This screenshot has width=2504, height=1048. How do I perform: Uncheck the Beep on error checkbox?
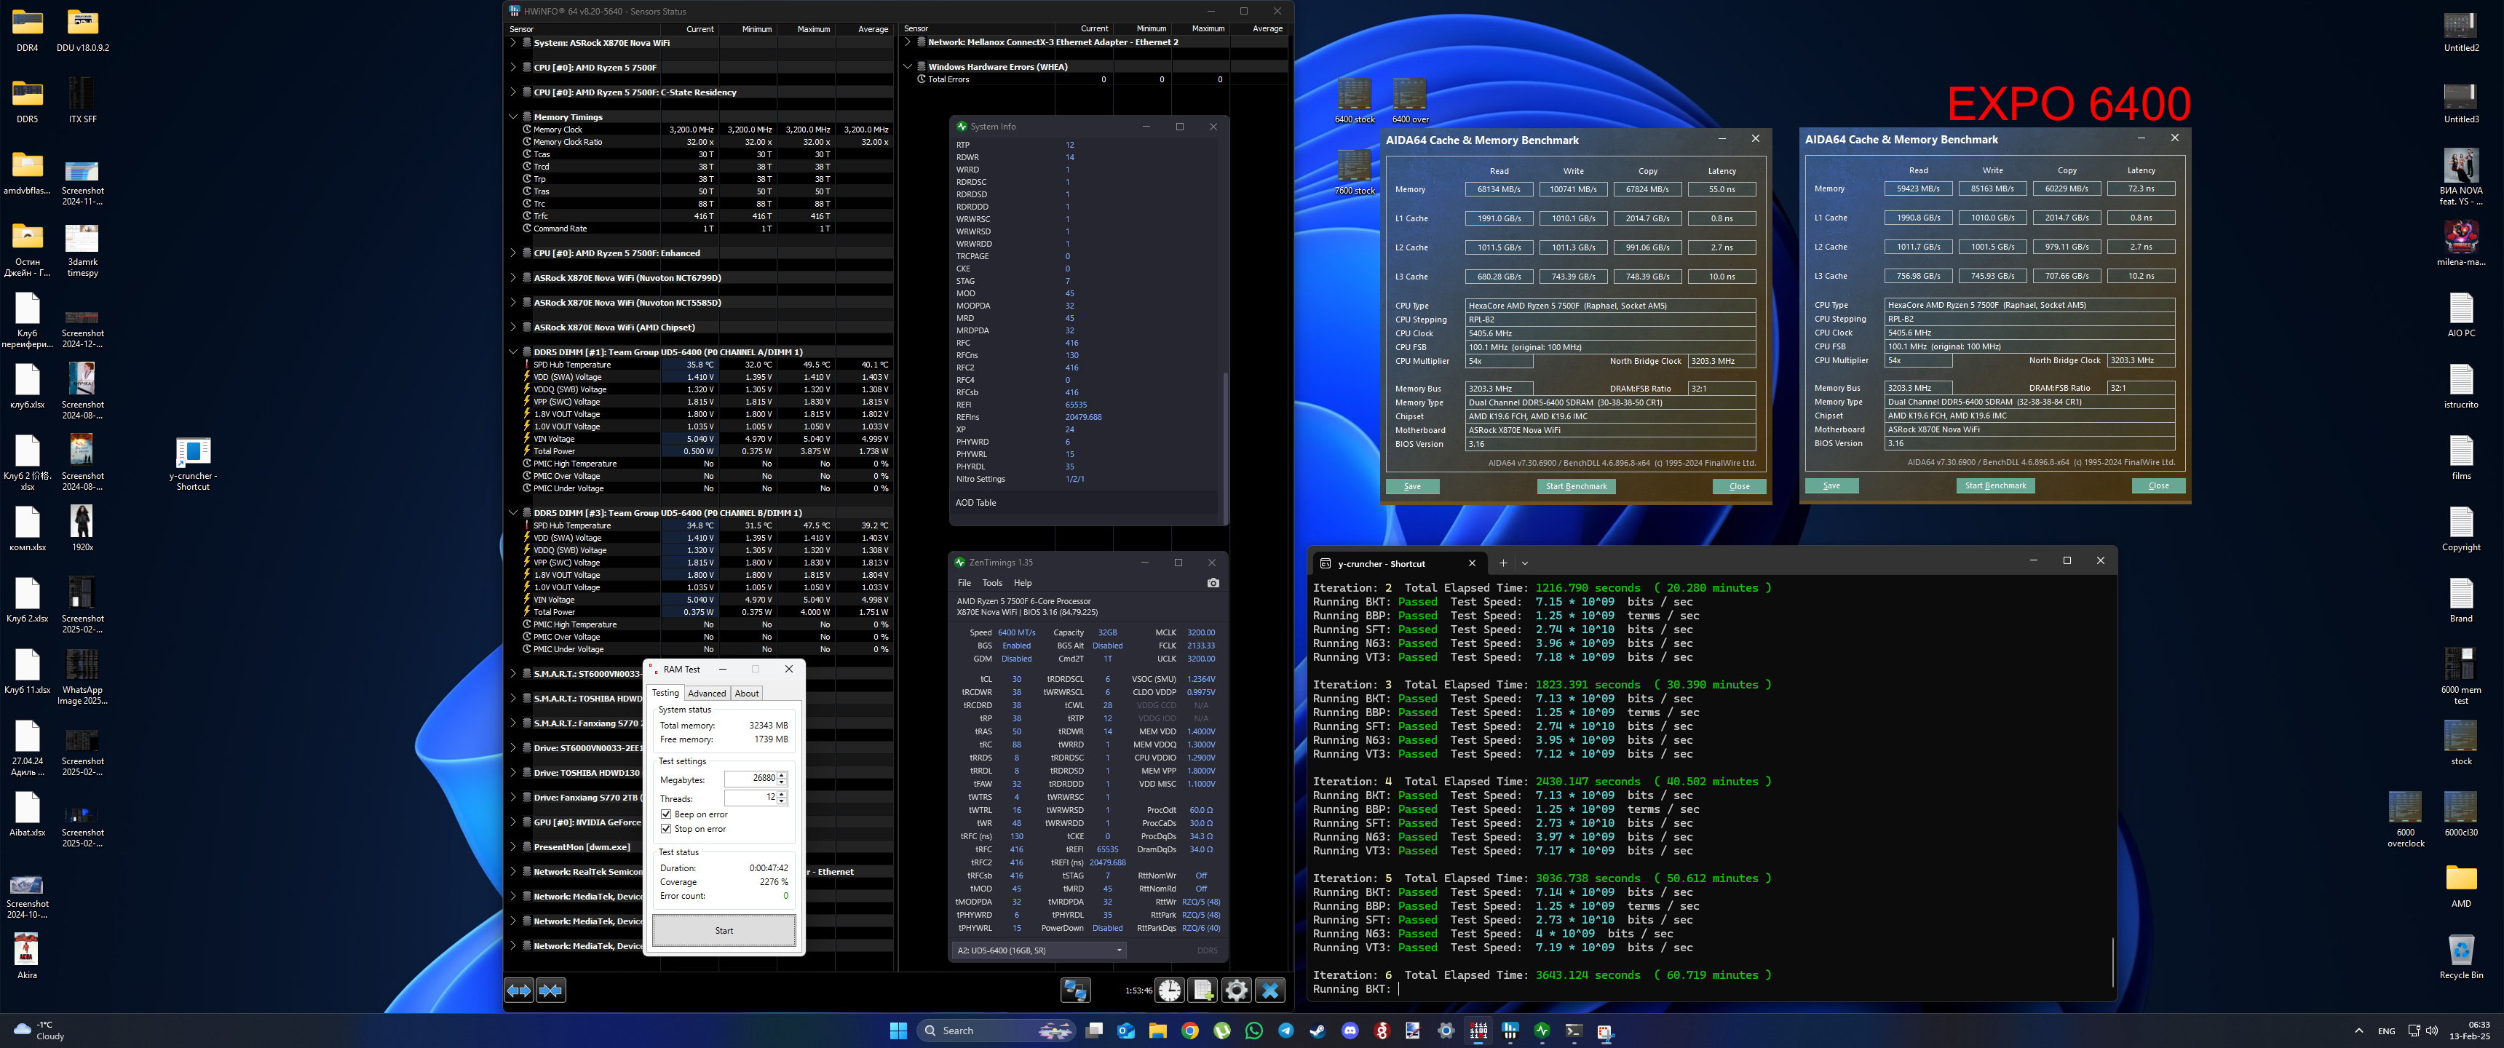666,814
